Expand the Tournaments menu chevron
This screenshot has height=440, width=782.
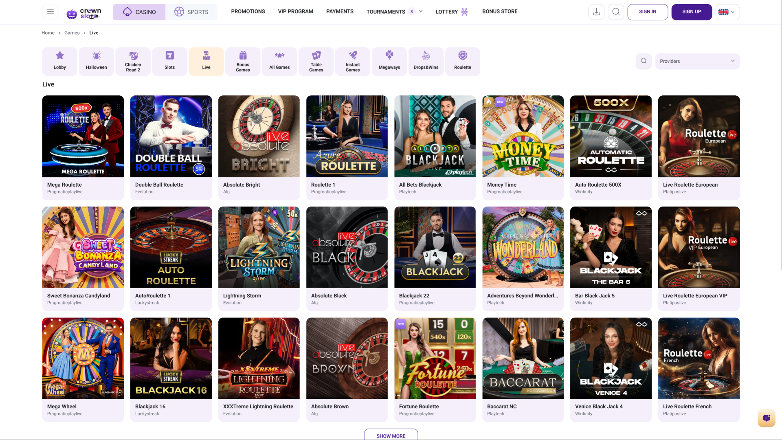point(420,11)
